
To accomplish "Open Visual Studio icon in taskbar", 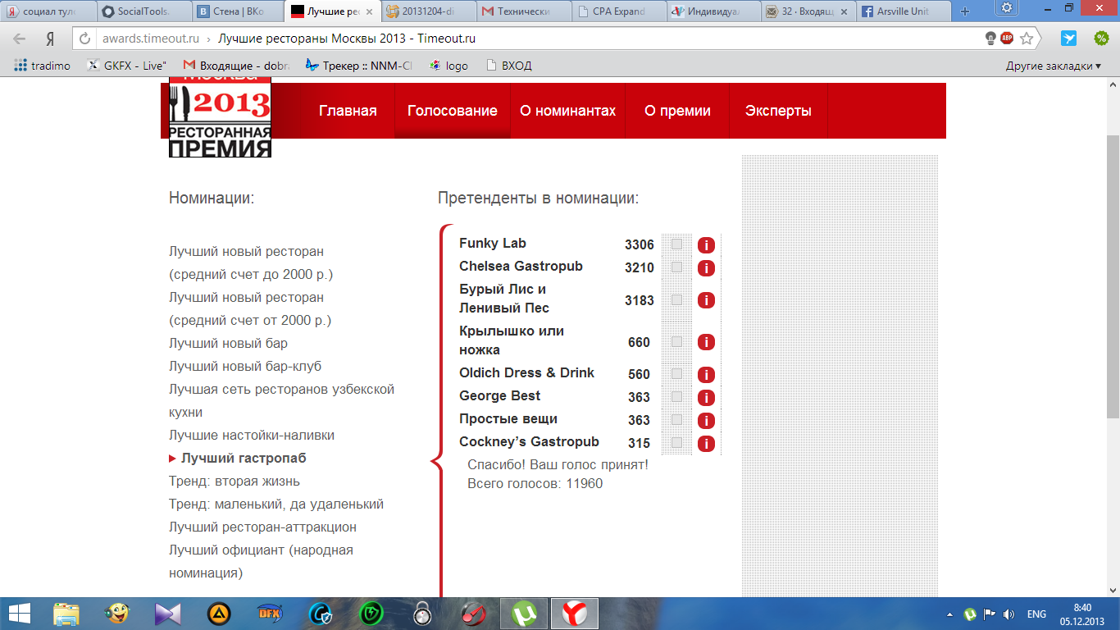I will [168, 613].
